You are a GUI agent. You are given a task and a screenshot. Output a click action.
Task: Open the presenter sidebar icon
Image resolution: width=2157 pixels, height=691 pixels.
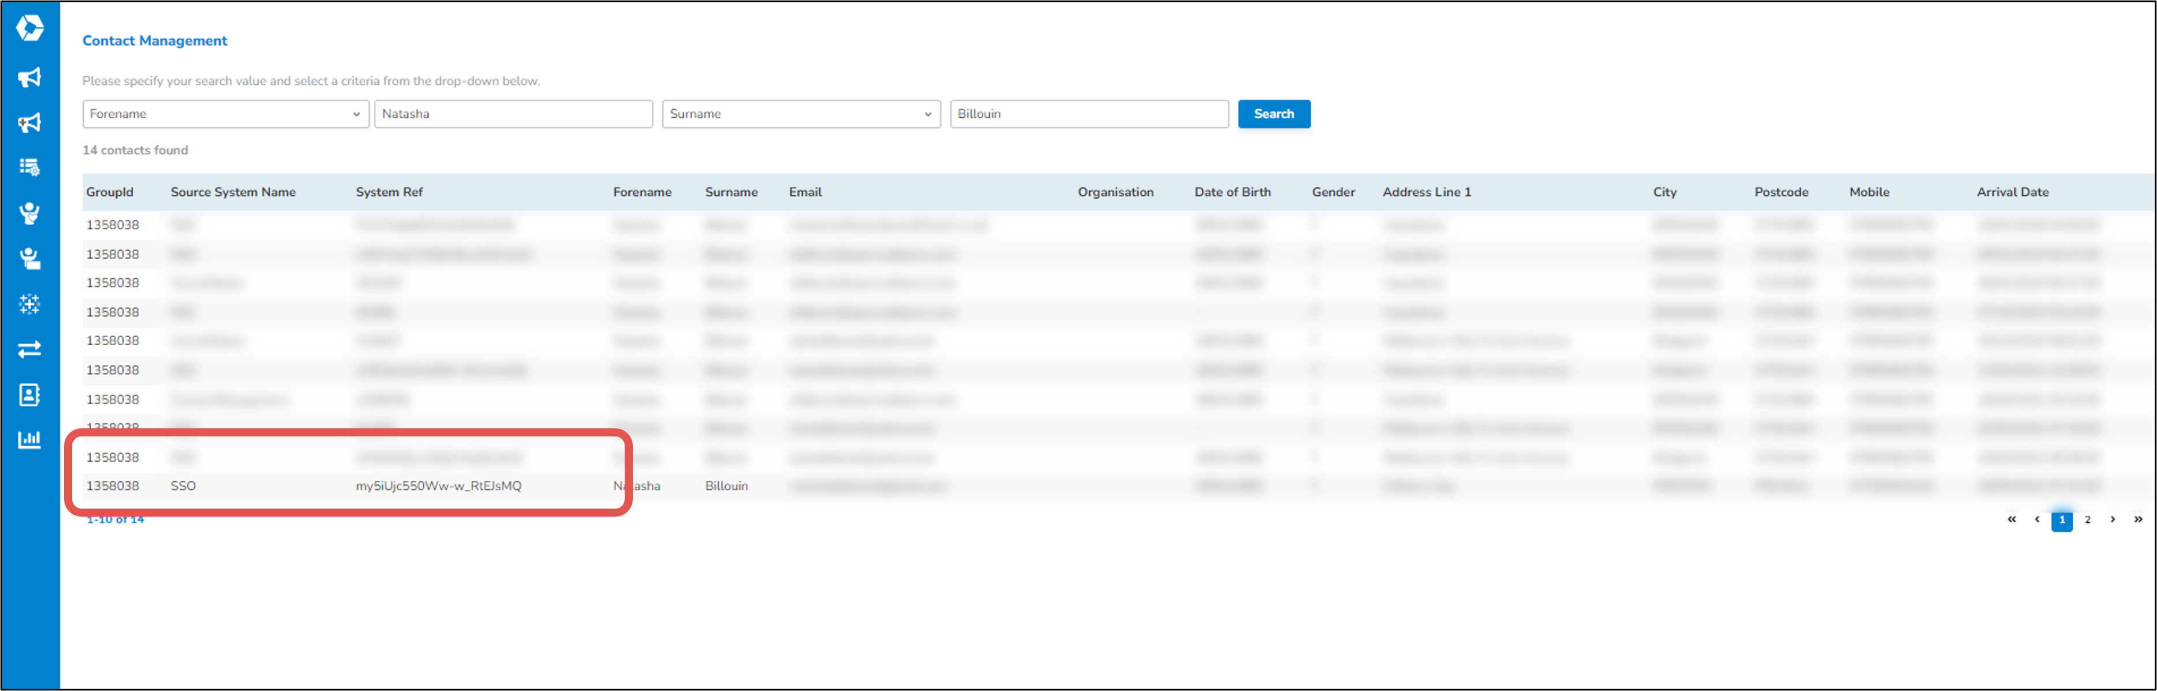(29, 259)
